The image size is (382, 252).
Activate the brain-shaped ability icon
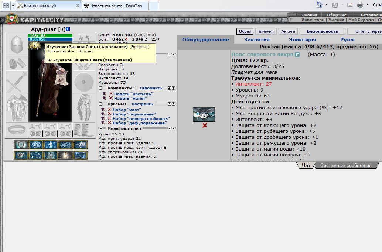point(36,145)
